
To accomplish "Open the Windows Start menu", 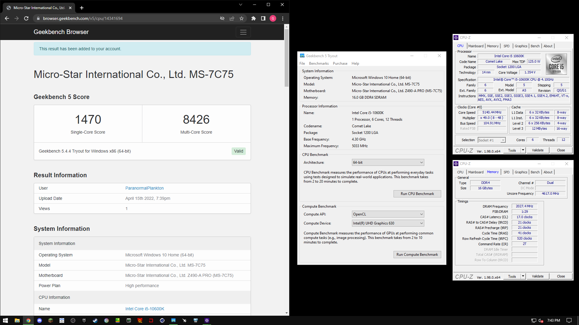I will coord(5,320).
